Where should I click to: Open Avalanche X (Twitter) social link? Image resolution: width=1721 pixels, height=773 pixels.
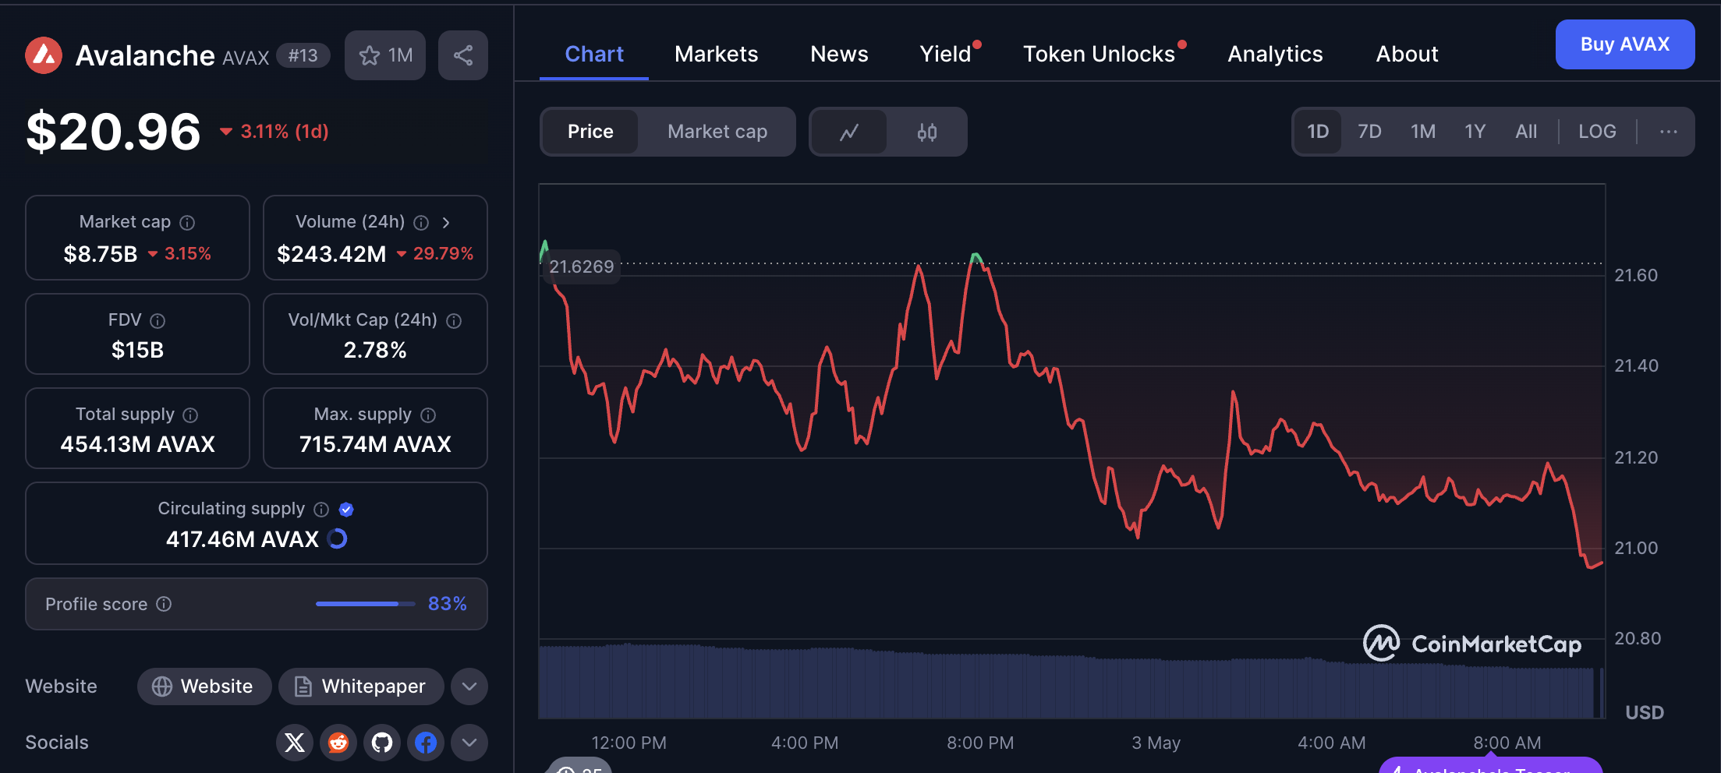click(295, 743)
